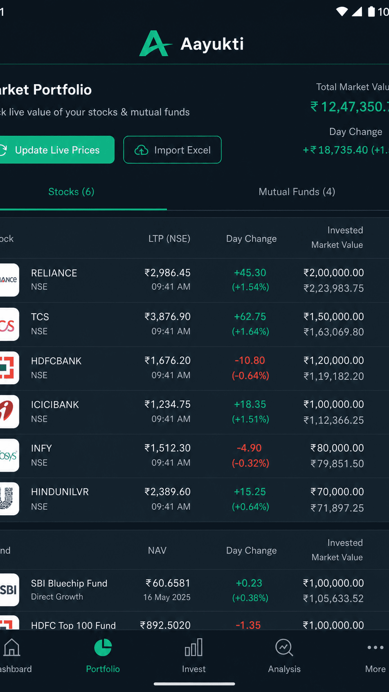The height and width of the screenshot is (692, 389).
Task: Tap the ICICIBANK logo icon
Action: (x=9, y=412)
